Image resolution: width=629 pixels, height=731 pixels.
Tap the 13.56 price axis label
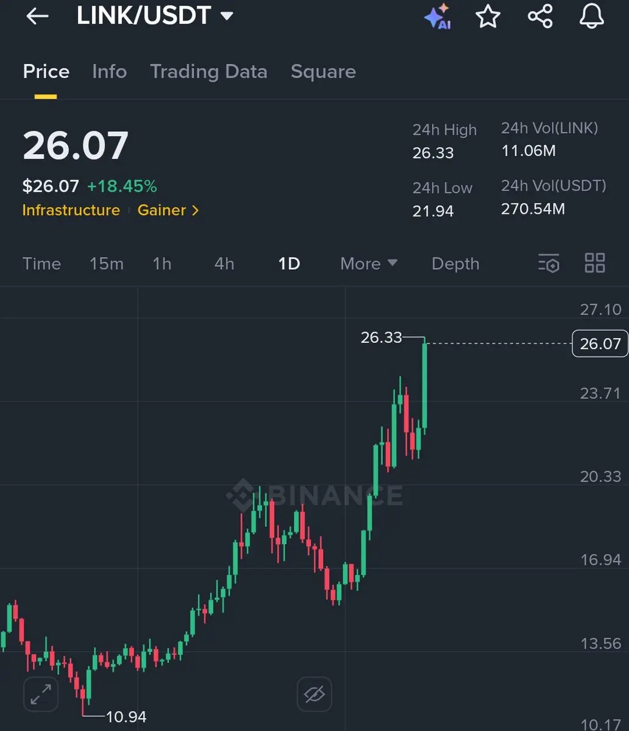pos(600,643)
